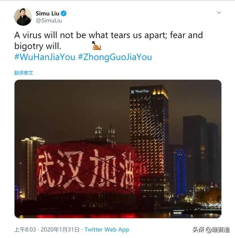Open the Simu Liu display name

click(x=47, y=14)
